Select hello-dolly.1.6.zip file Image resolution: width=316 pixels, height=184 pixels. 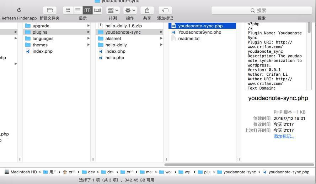click(129, 26)
